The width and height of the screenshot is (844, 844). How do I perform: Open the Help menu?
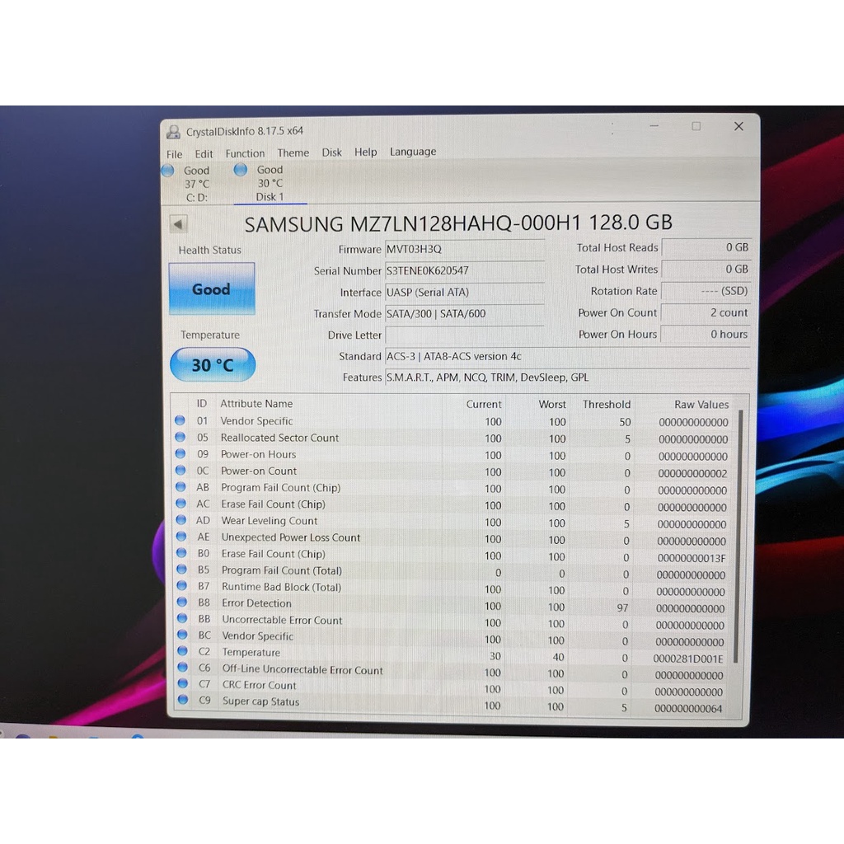point(365,152)
